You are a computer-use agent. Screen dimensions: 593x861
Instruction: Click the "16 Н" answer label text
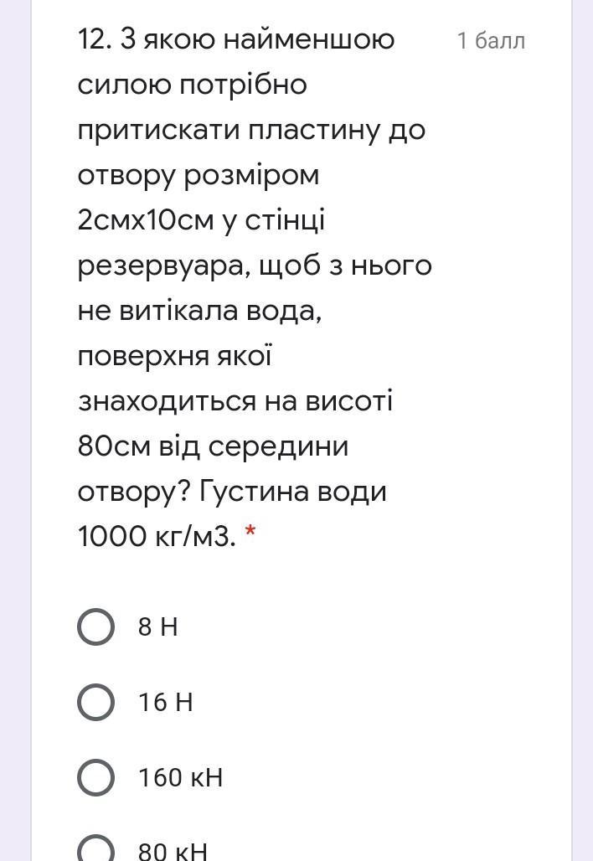coord(165,703)
